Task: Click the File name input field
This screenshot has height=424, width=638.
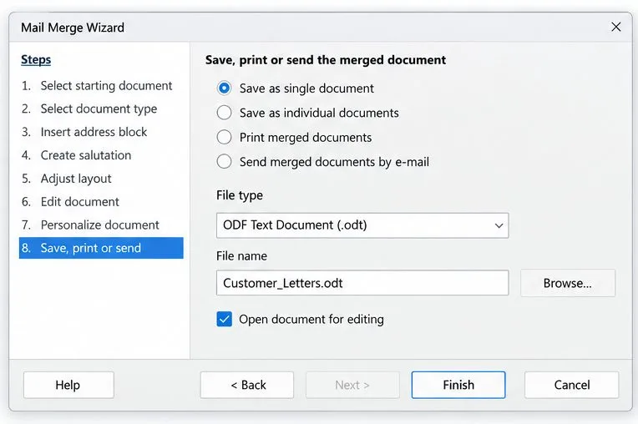Action: [x=362, y=283]
